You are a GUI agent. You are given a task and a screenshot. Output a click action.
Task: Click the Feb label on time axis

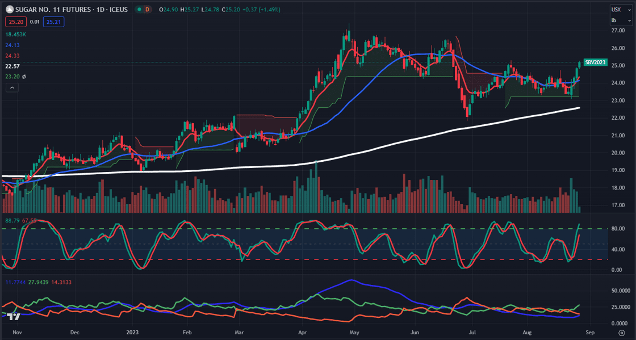187,332
